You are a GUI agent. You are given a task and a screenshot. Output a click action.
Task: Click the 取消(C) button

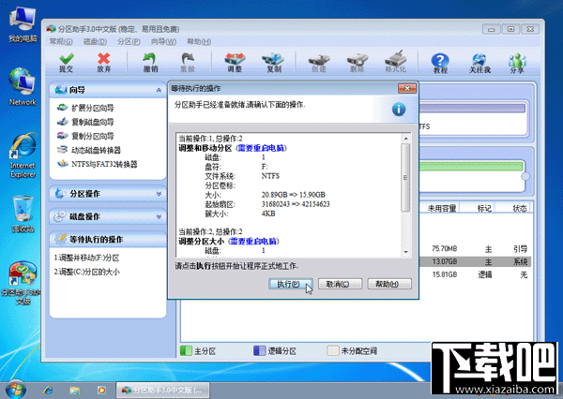(340, 284)
